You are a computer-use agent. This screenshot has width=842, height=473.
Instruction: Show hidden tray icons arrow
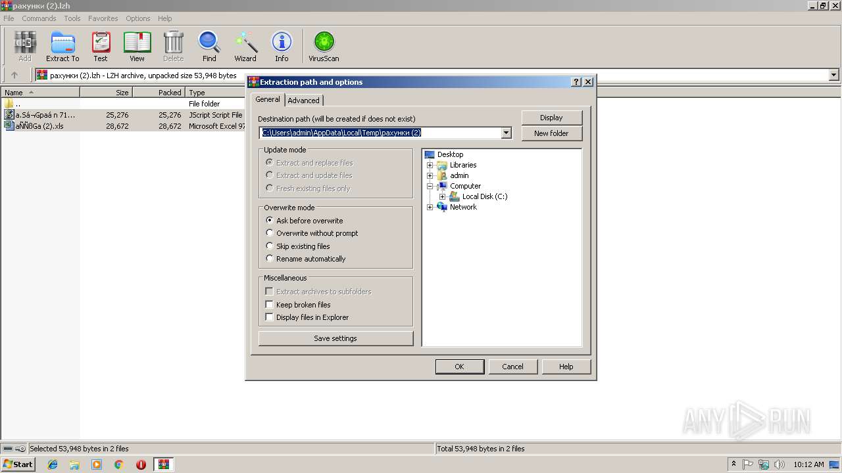[733, 464]
